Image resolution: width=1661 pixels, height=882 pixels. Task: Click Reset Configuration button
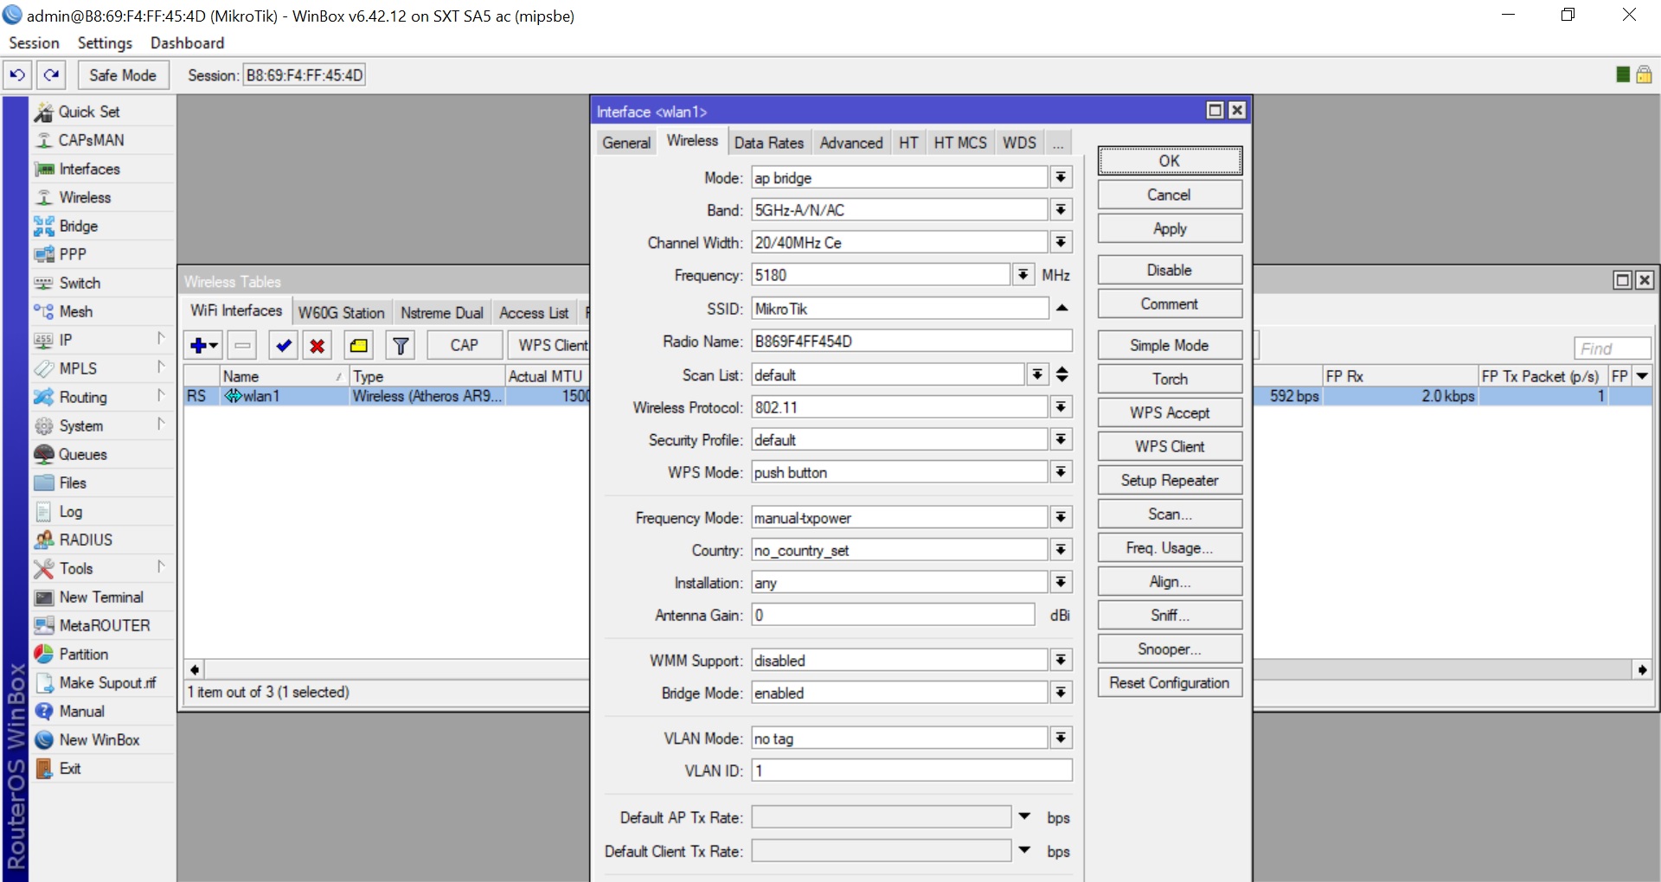tap(1170, 682)
